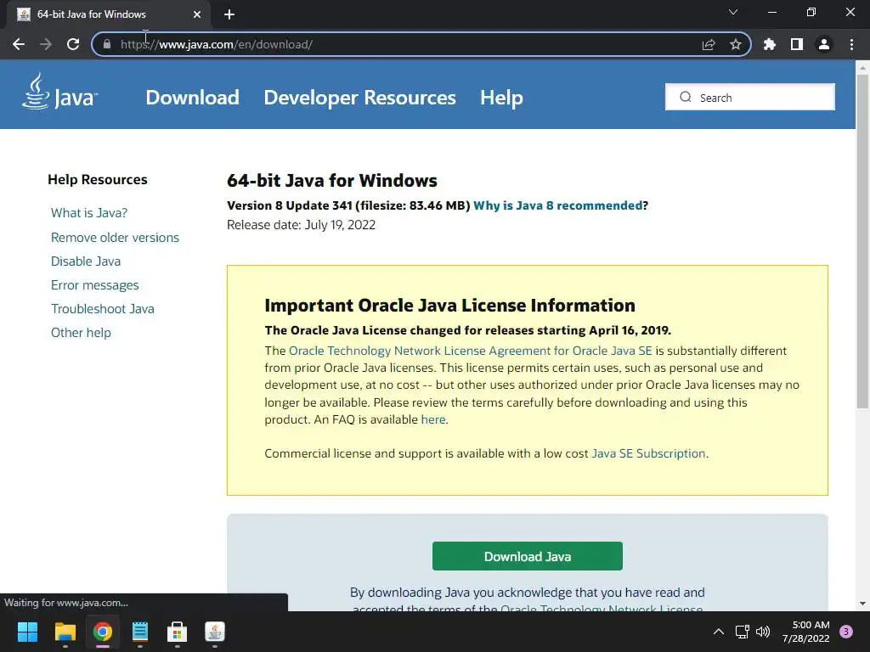Open the Java SE Subscription link
The image size is (870, 652).
pos(648,453)
